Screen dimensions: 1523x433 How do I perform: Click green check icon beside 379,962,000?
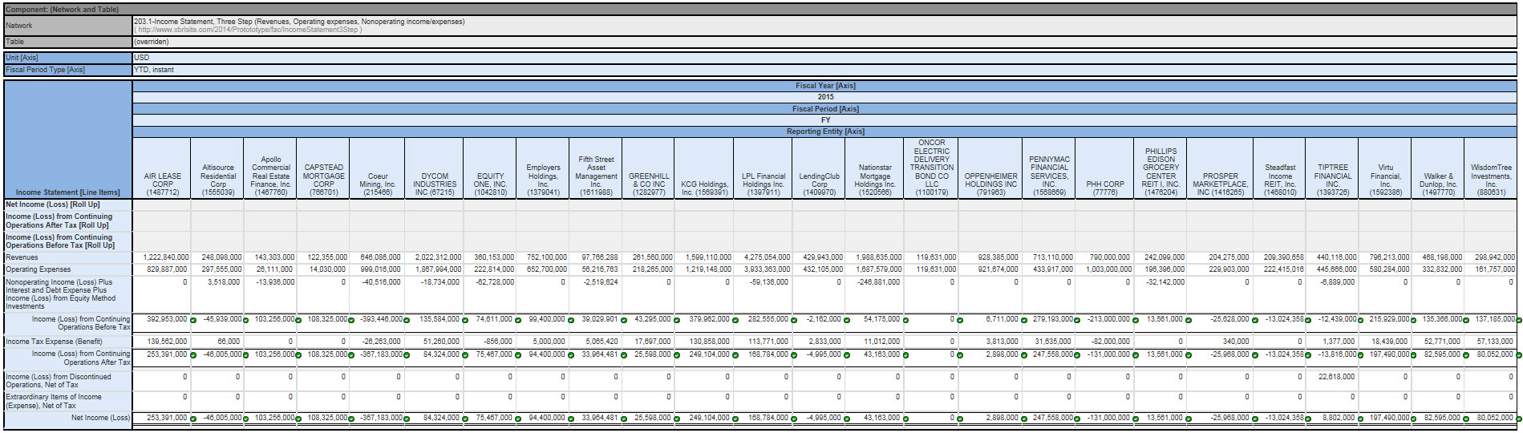click(735, 320)
